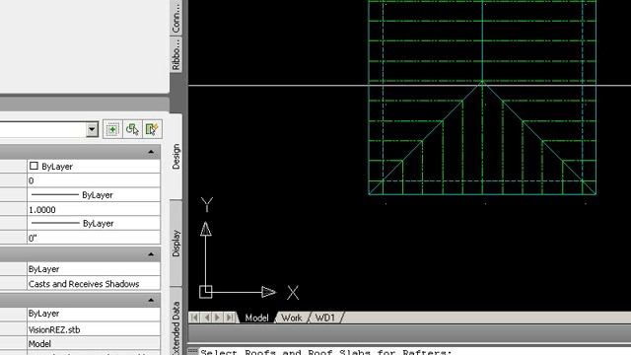The height and width of the screenshot is (355, 631).
Task: Edit the thickness 0" value
Action: coord(94,238)
